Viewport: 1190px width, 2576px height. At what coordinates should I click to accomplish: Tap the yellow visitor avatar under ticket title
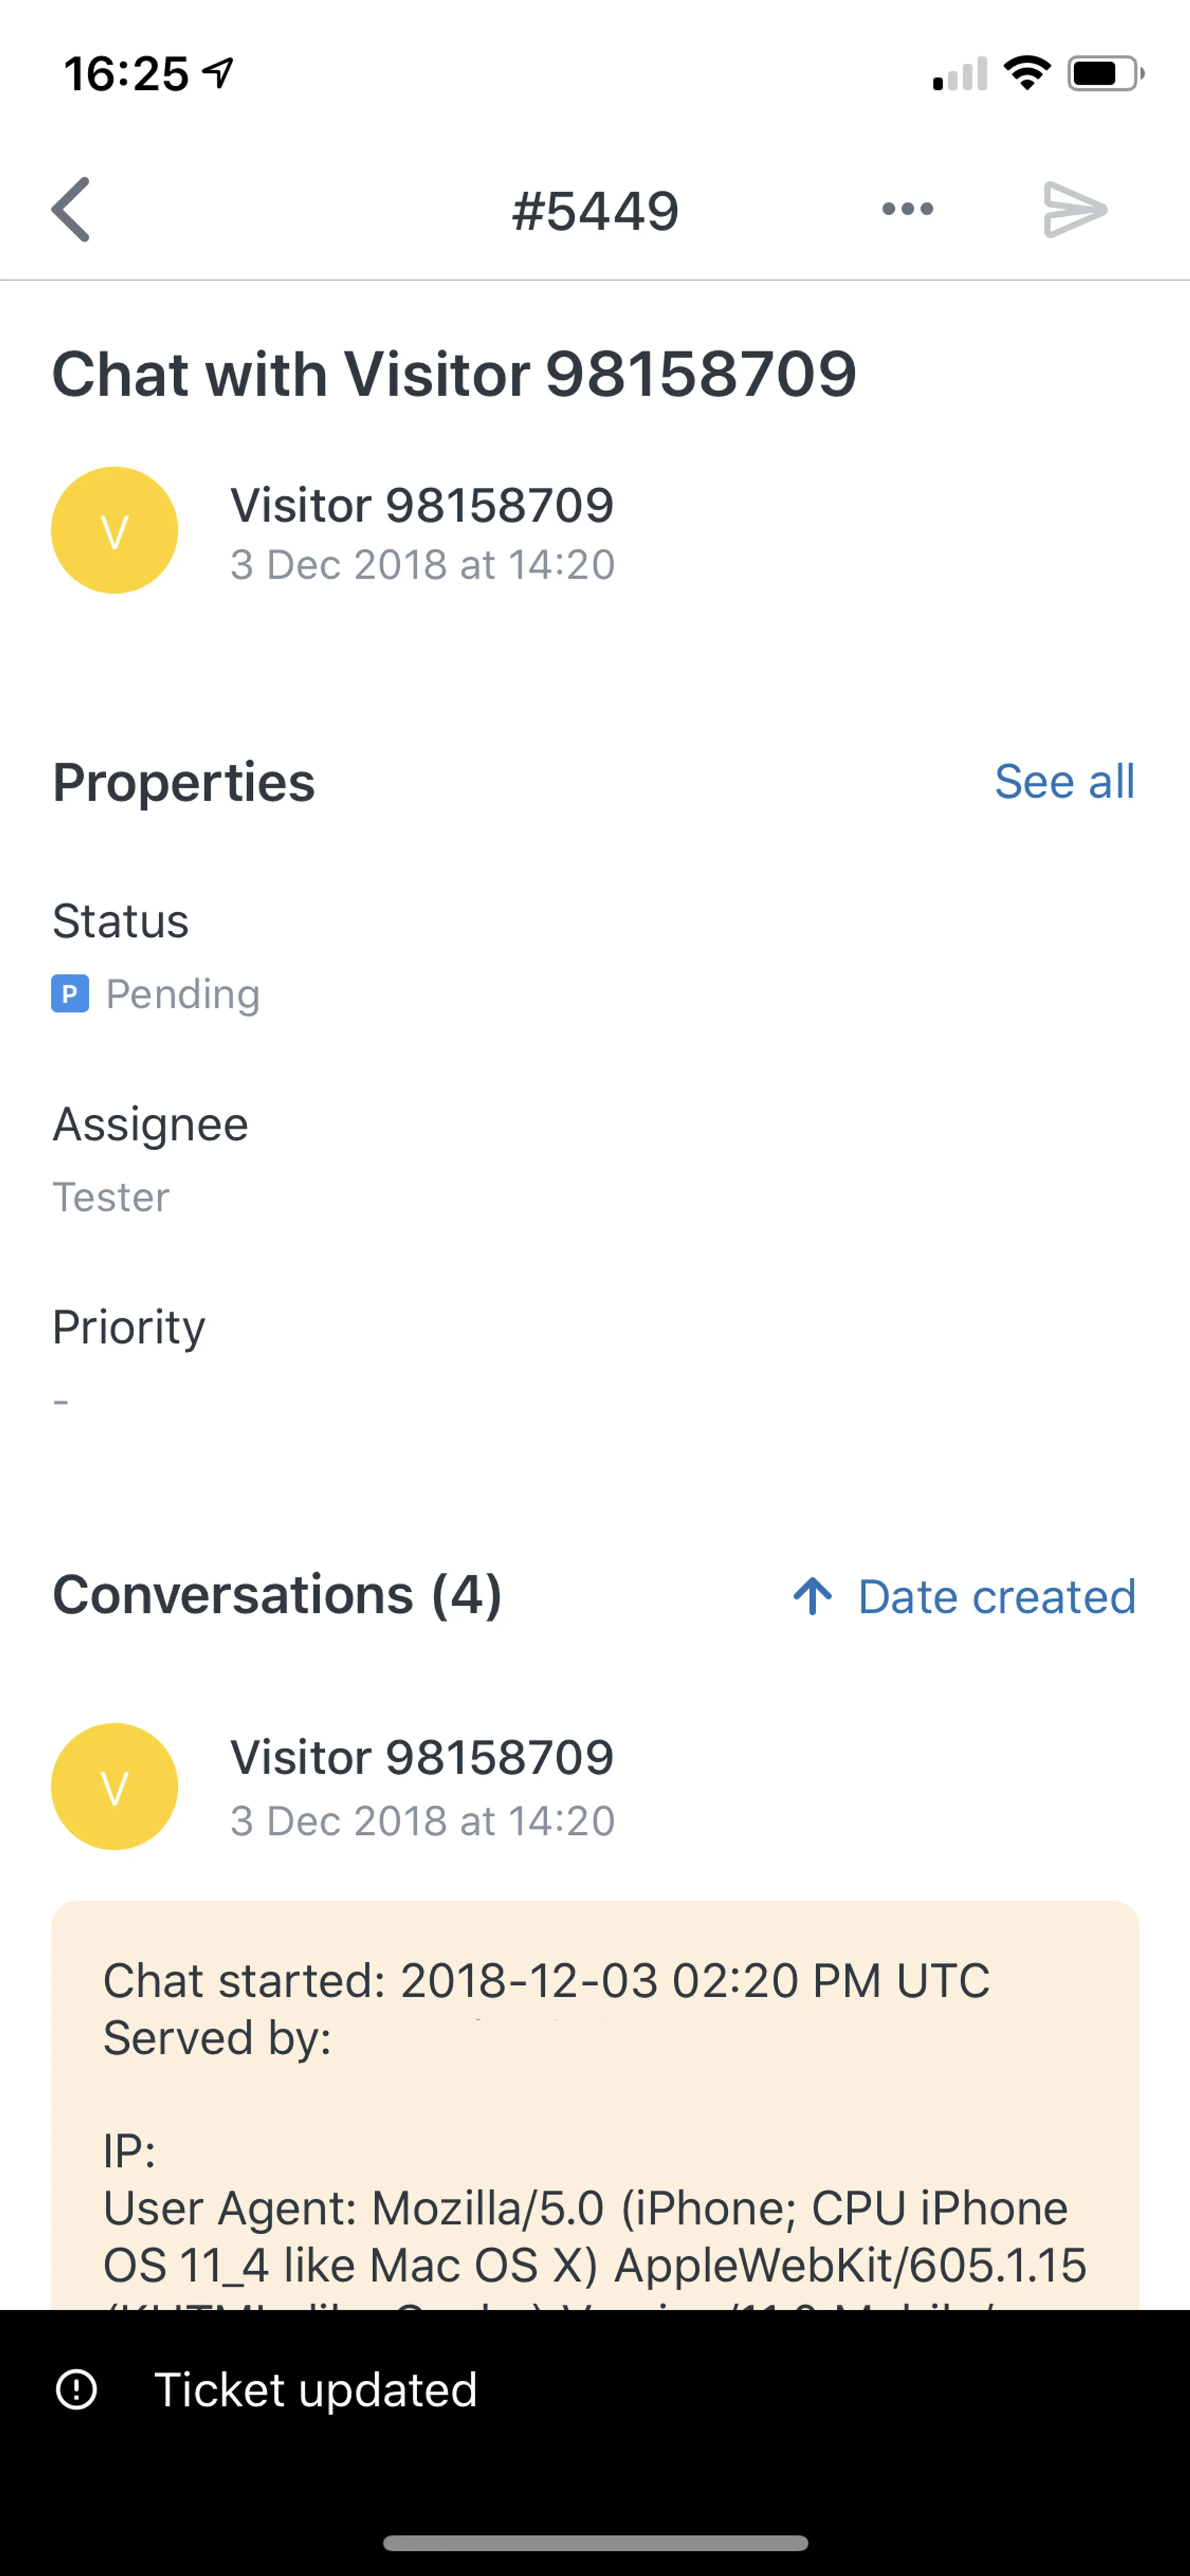point(115,530)
